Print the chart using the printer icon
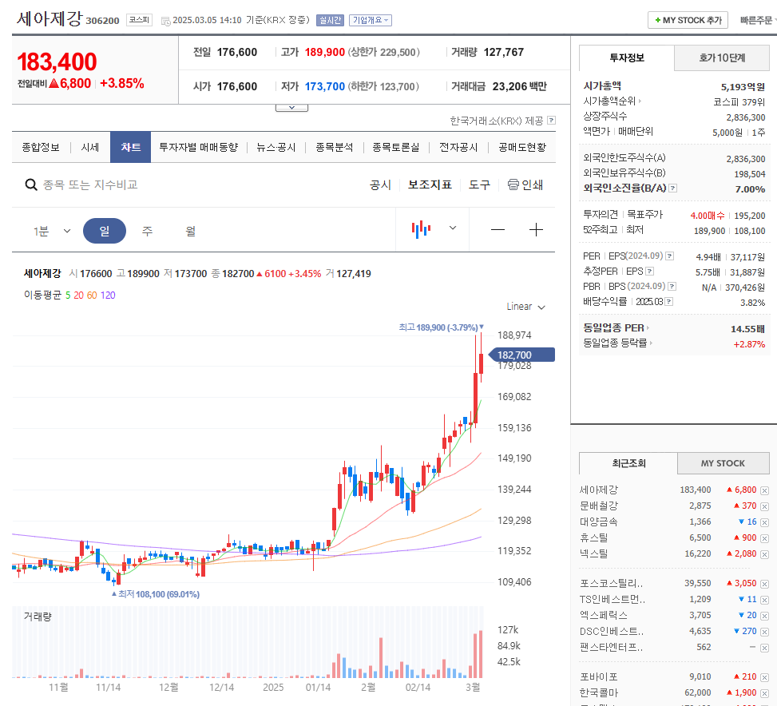Image resolution: width=777 pixels, height=706 pixels. (517, 184)
